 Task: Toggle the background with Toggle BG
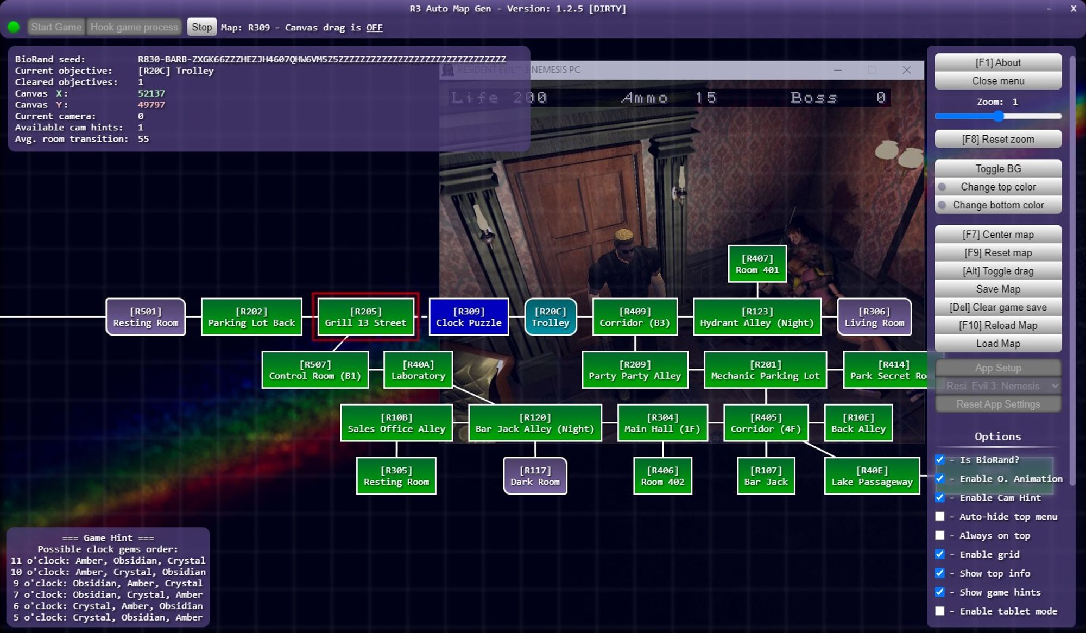998,168
